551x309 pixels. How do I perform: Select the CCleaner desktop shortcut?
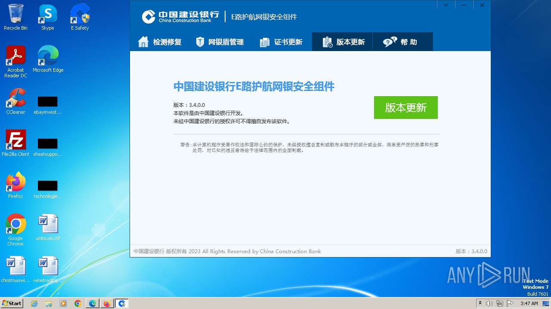[15, 101]
